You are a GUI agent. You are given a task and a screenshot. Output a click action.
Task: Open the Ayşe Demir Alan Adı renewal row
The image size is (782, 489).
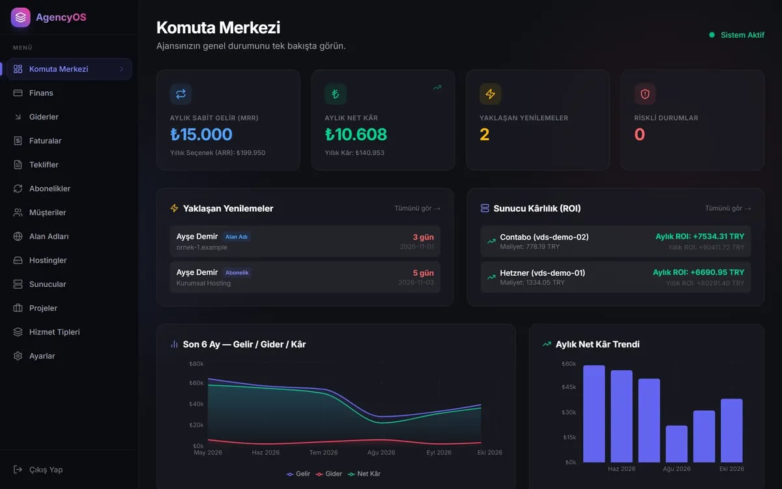point(305,241)
